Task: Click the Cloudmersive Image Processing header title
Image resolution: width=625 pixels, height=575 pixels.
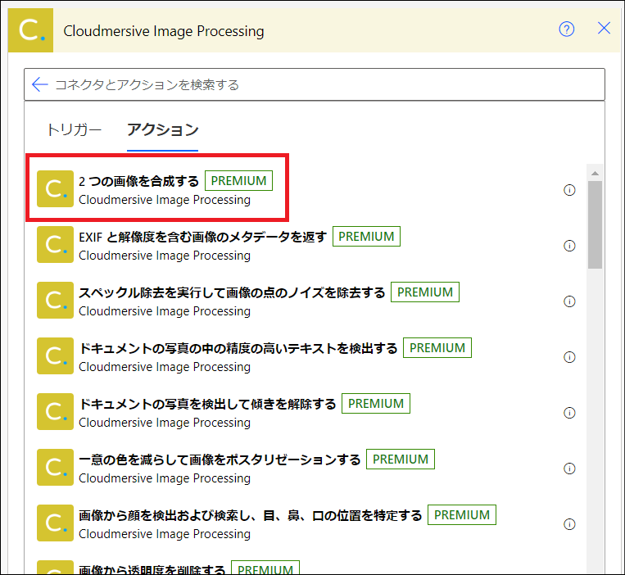Action: click(x=164, y=31)
